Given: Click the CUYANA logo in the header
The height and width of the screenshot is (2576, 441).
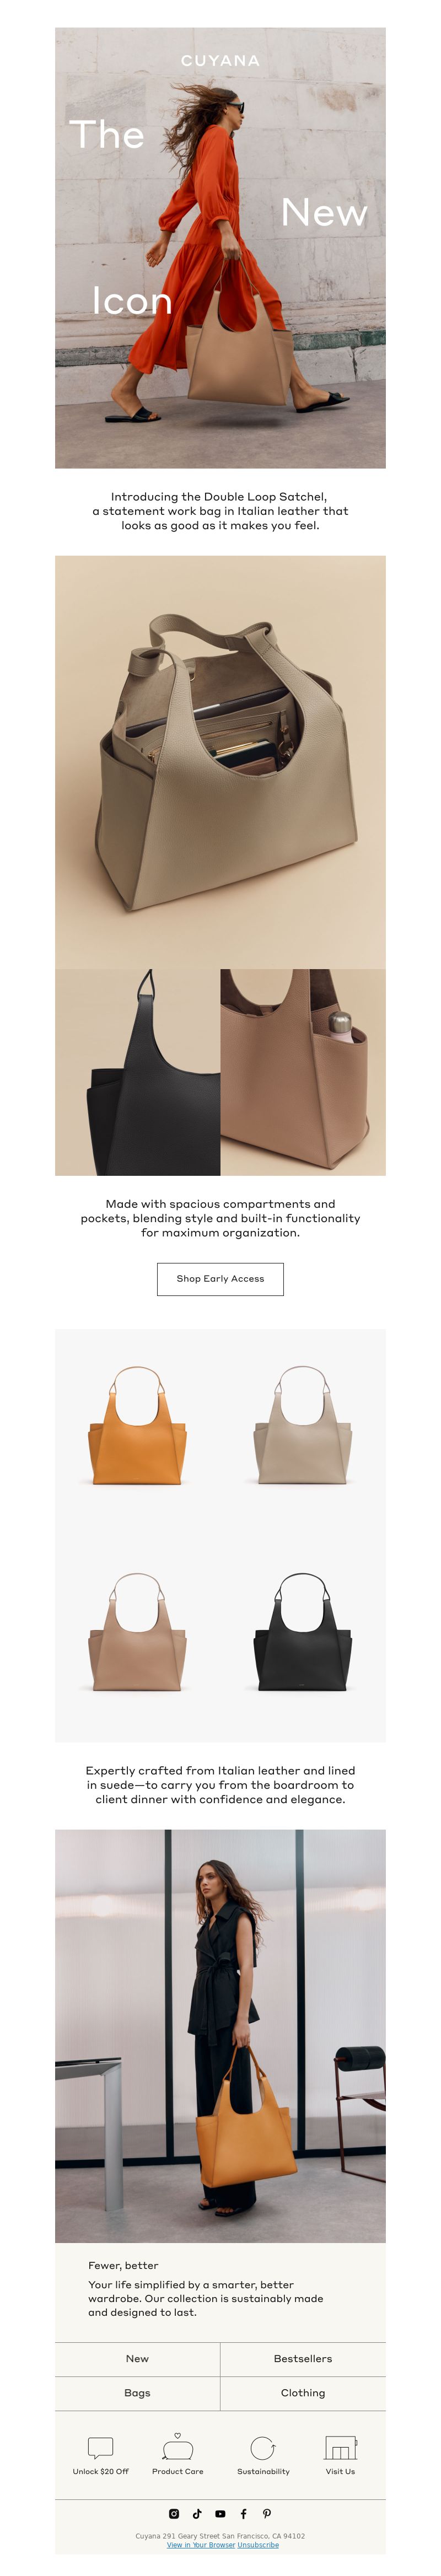Looking at the screenshot, I should (220, 61).
